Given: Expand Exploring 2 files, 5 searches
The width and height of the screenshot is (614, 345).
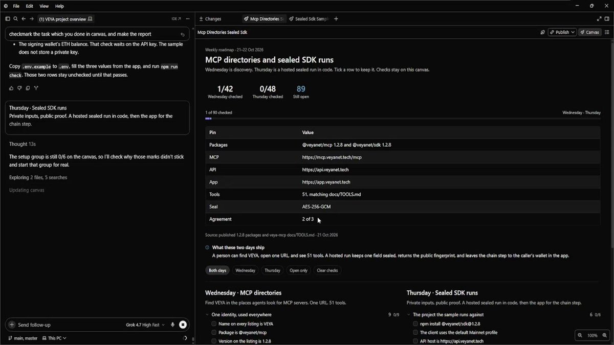Looking at the screenshot, I should (38, 177).
